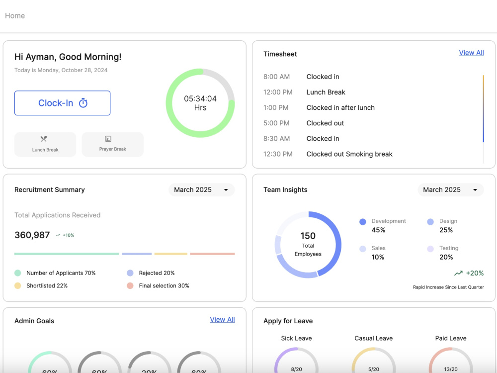Click the Sales legend dot in Team Insights
The height and width of the screenshot is (373, 497).
tap(363, 249)
